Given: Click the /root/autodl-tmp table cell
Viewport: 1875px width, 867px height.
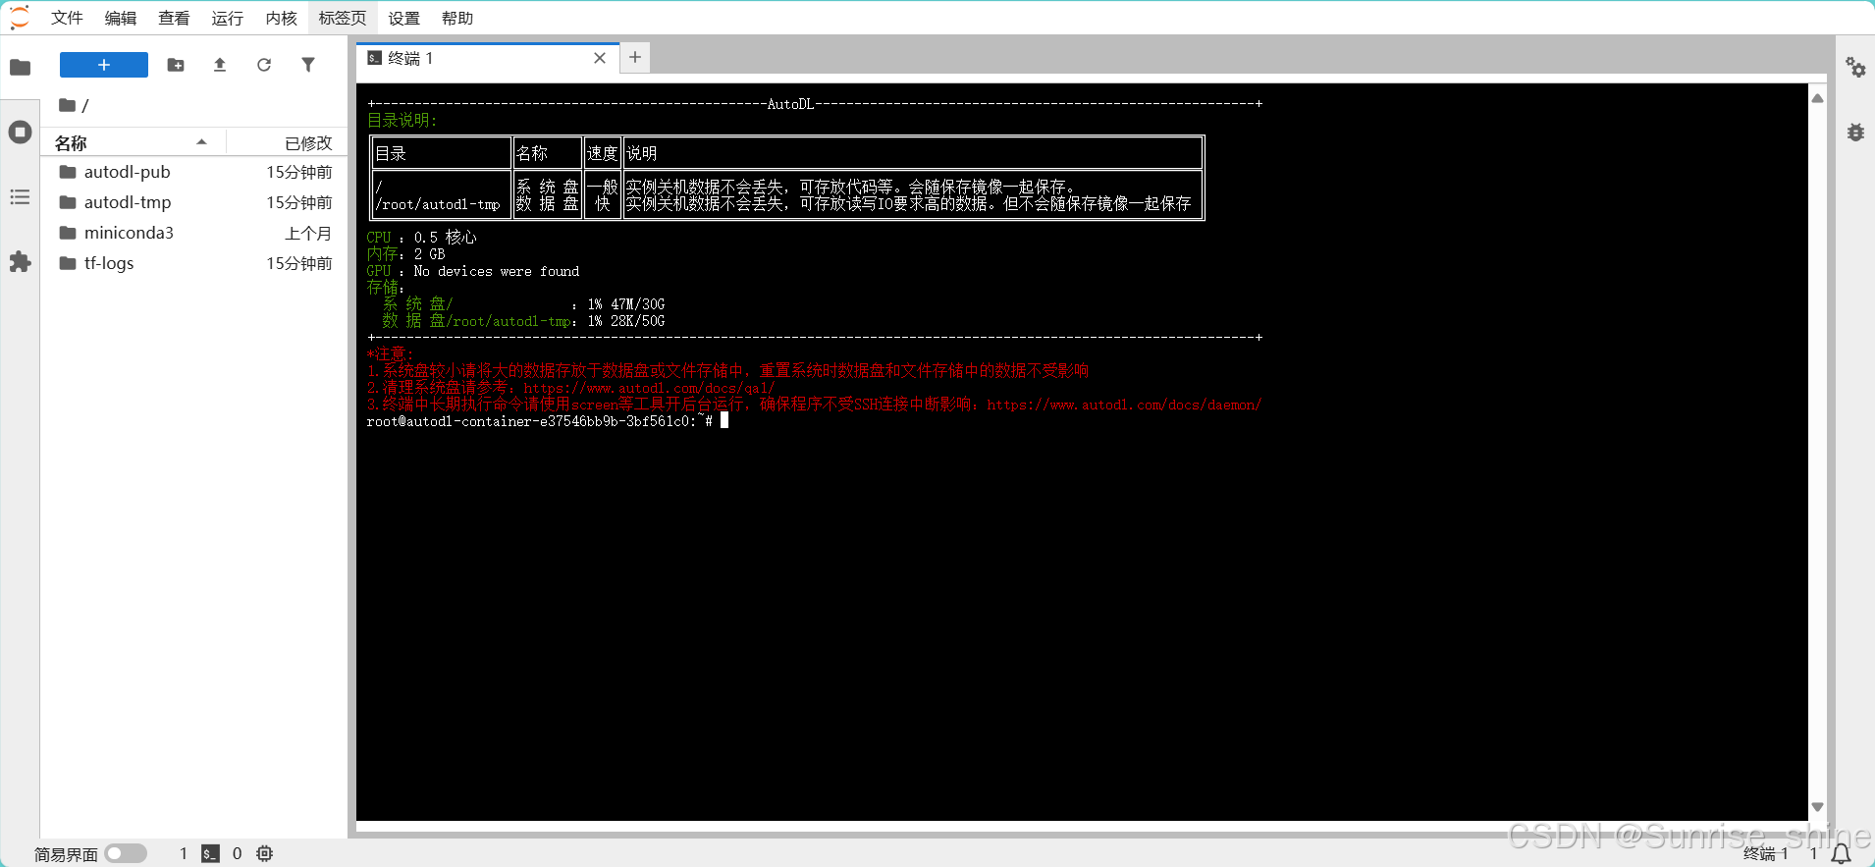Looking at the screenshot, I should pyautogui.click(x=438, y=204).
